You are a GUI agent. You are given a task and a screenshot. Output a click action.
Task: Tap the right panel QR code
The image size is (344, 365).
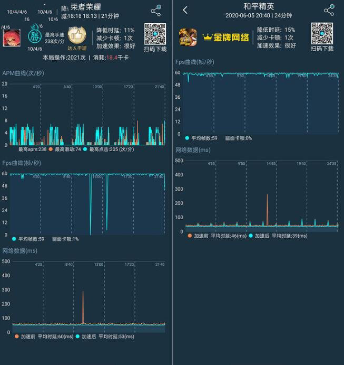(x=321, y=33)
